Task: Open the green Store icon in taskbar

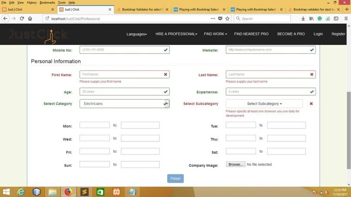Action: 100,192
